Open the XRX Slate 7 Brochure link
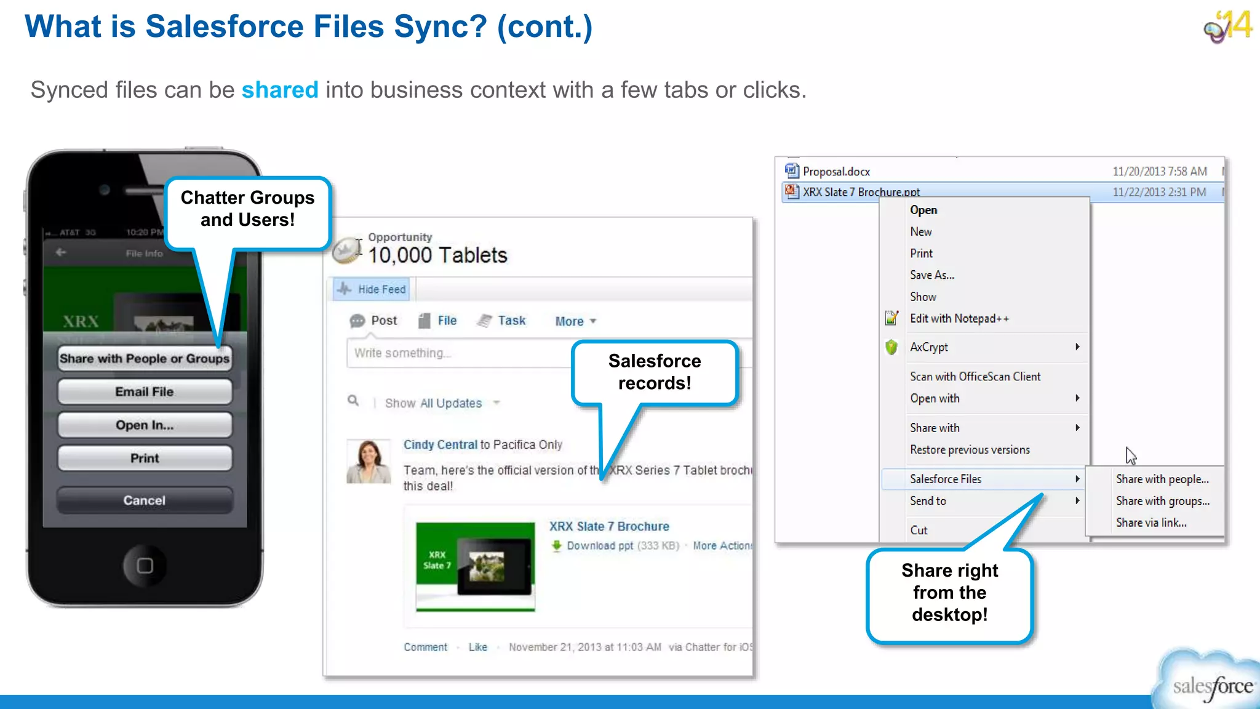1260x709 pixels. (609, 526)
